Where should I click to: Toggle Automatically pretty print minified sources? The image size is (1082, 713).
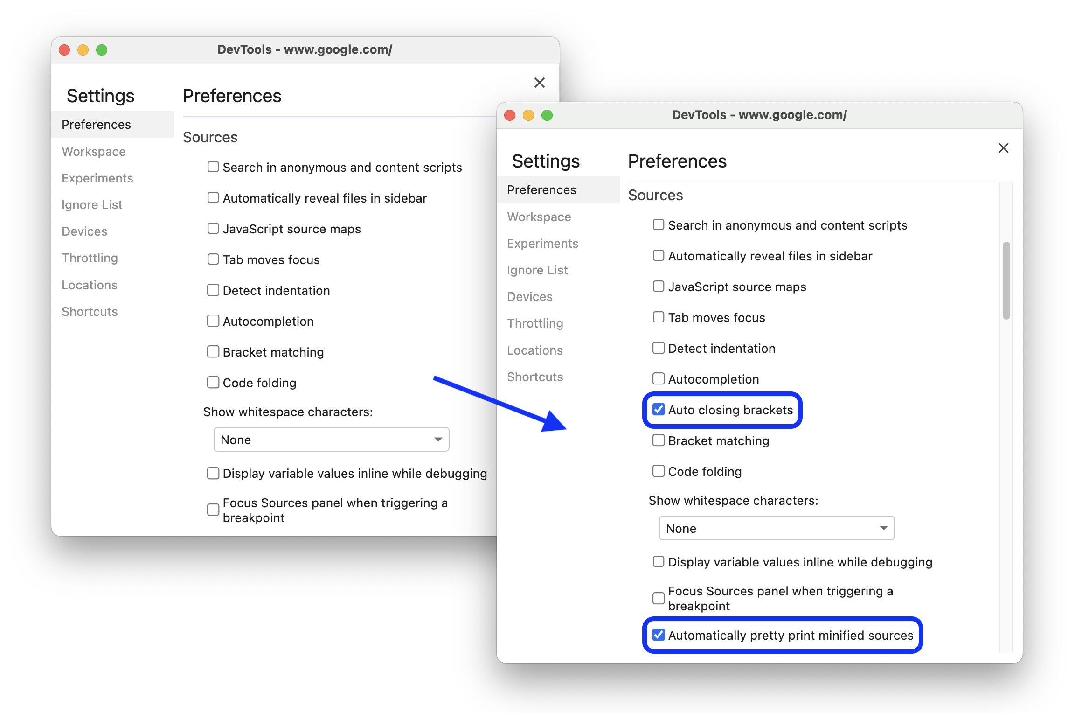659,635
